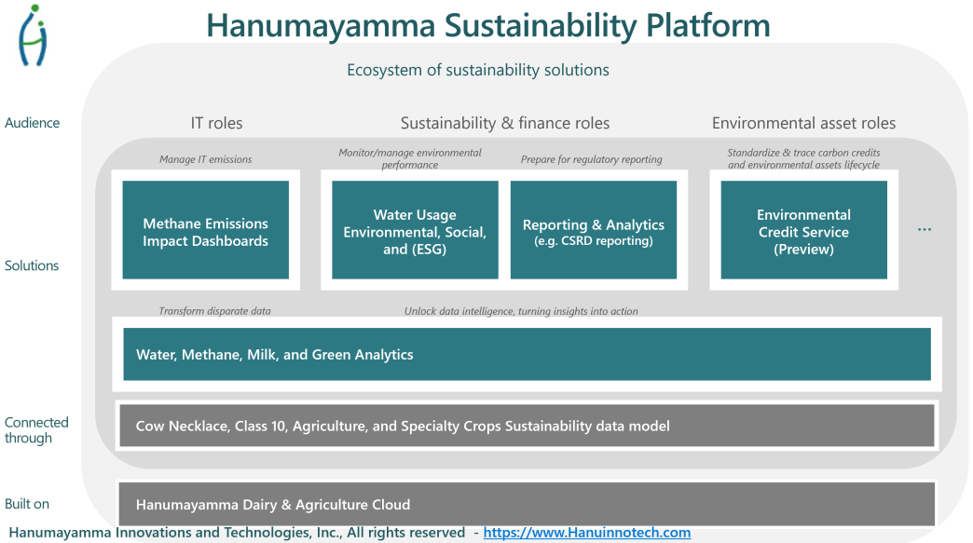Click Environmental asset roles heading
Viewport: 973px width, 543px height.
[x=803, y=123]
